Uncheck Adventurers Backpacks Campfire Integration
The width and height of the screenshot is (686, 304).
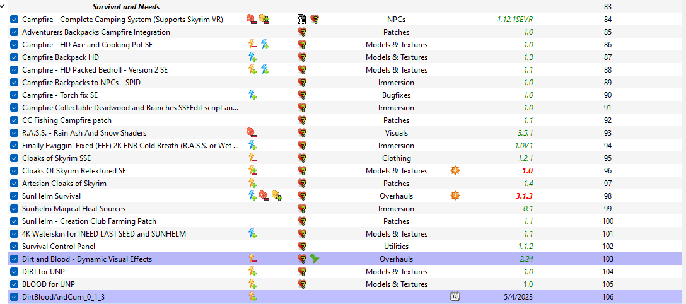(14, 32)
